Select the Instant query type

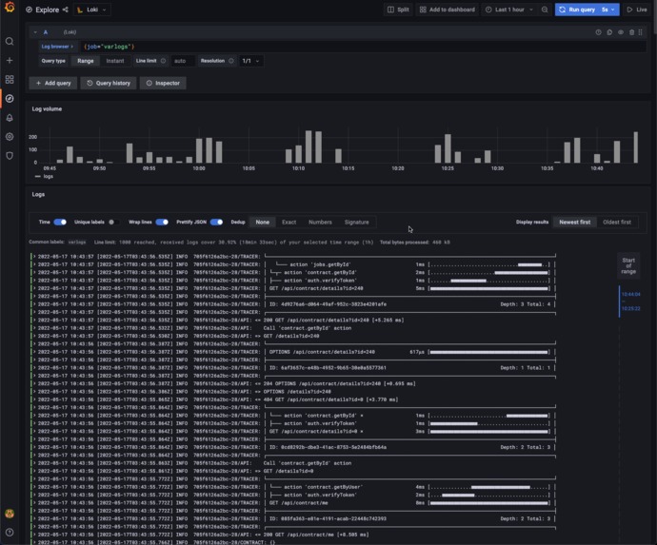click(x=115, y=61)
